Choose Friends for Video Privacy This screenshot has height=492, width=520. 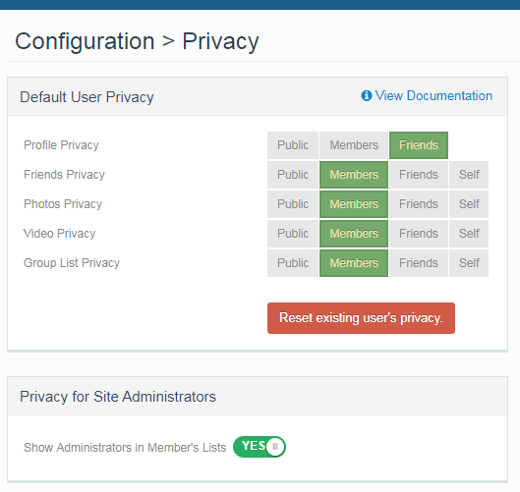coord(419,234)
